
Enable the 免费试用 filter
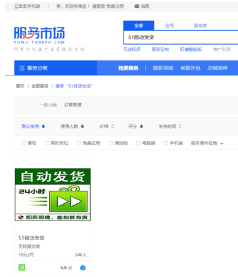coord(79,143)
